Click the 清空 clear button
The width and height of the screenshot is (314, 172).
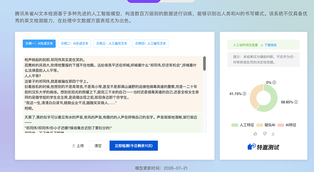click(98, 146)
